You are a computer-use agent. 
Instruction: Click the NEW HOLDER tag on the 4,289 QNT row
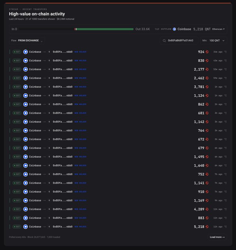81,209
